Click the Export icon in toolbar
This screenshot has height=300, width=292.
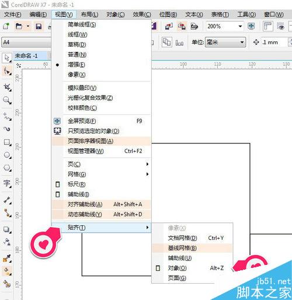tap(182, 26)
